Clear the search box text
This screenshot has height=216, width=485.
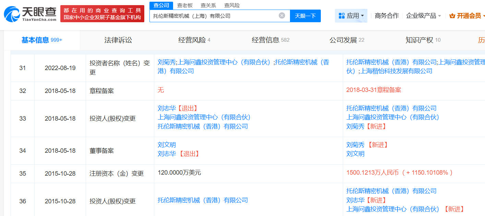(x=282, y=15)
